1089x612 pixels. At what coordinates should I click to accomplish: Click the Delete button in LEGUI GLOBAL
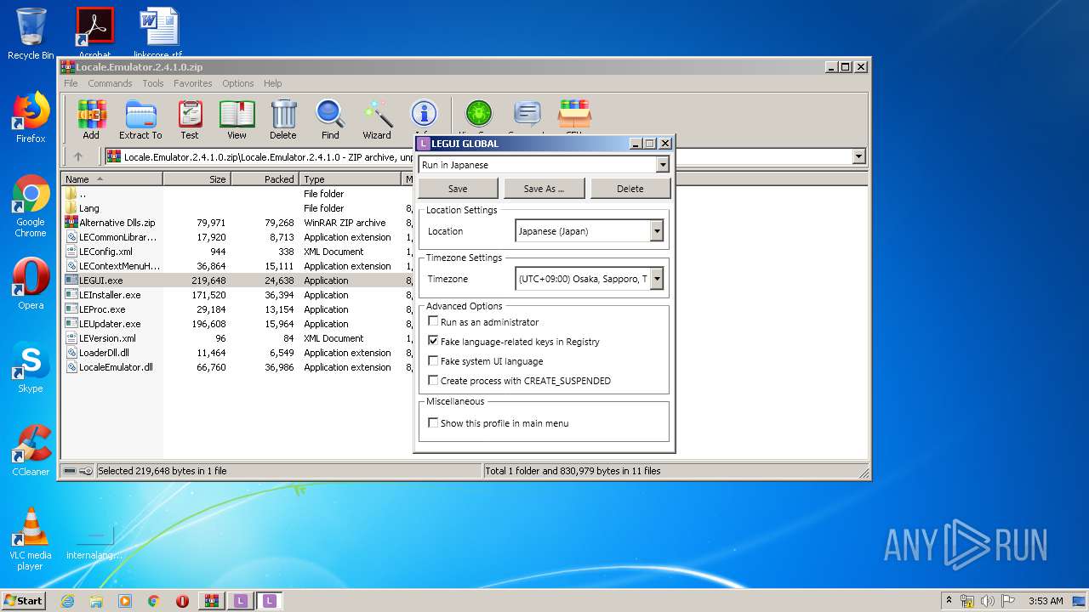point(630,189)
